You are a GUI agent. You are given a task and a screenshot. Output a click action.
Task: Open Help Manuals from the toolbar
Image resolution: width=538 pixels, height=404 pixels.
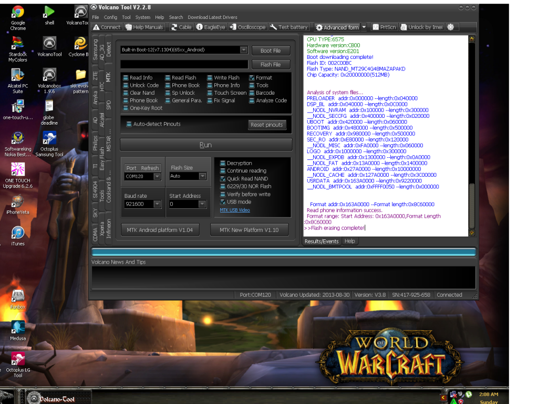tap(144, 27)
